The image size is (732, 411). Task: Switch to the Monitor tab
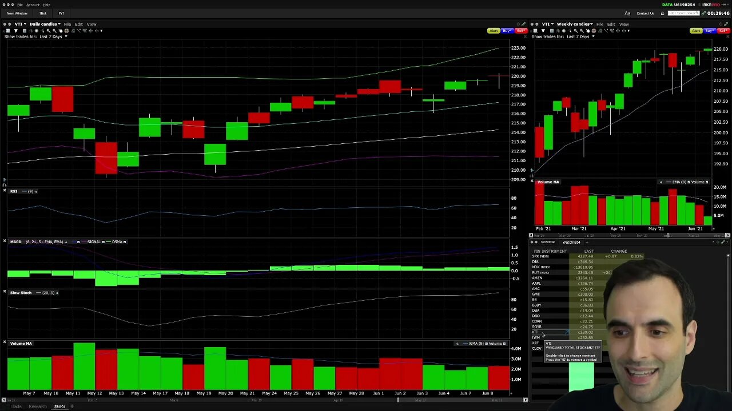coord(548,242)
